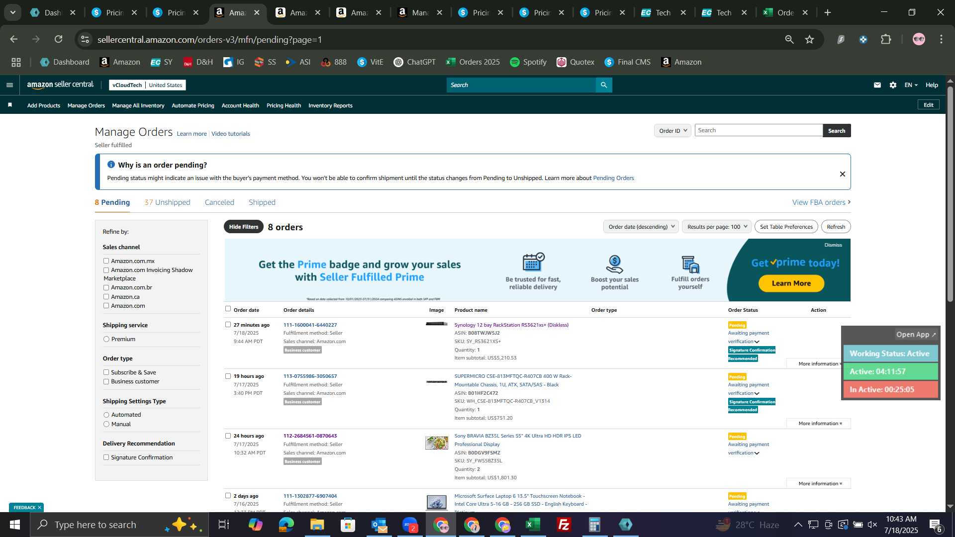Image resolution: width=955 pixels, height=537 pixels.
Task: Select the Manual shipping settings radio
Action: point(106,424)
